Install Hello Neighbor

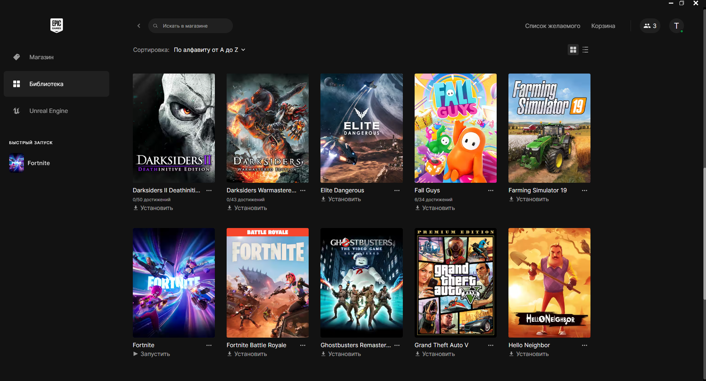(529, 354)
